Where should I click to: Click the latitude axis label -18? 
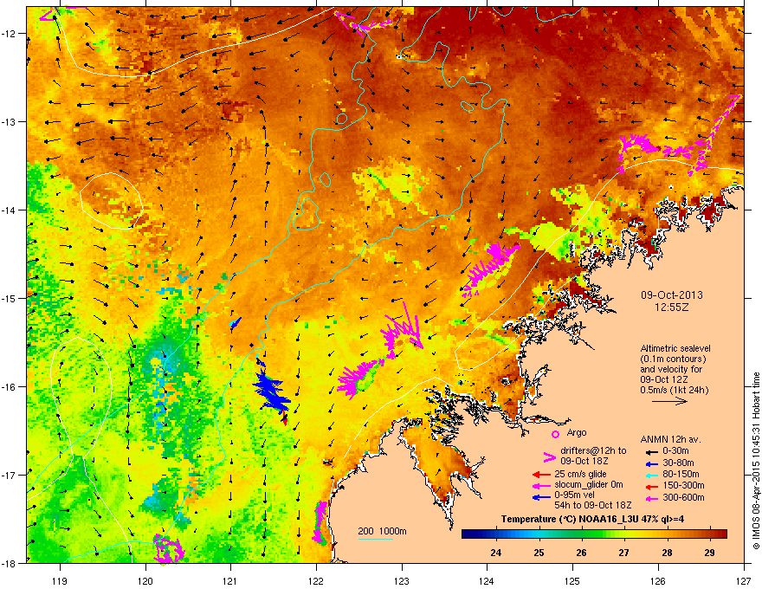pyautogui.click(x=9, y=563)
